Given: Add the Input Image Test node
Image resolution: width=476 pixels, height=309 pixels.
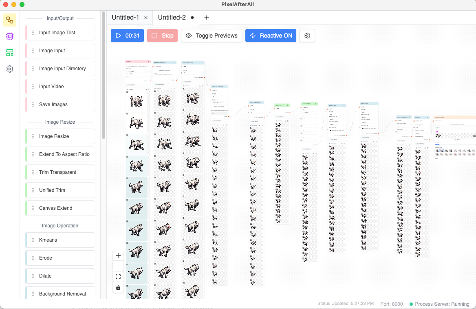Looking at the screenshot, I should tap(60, 33).
